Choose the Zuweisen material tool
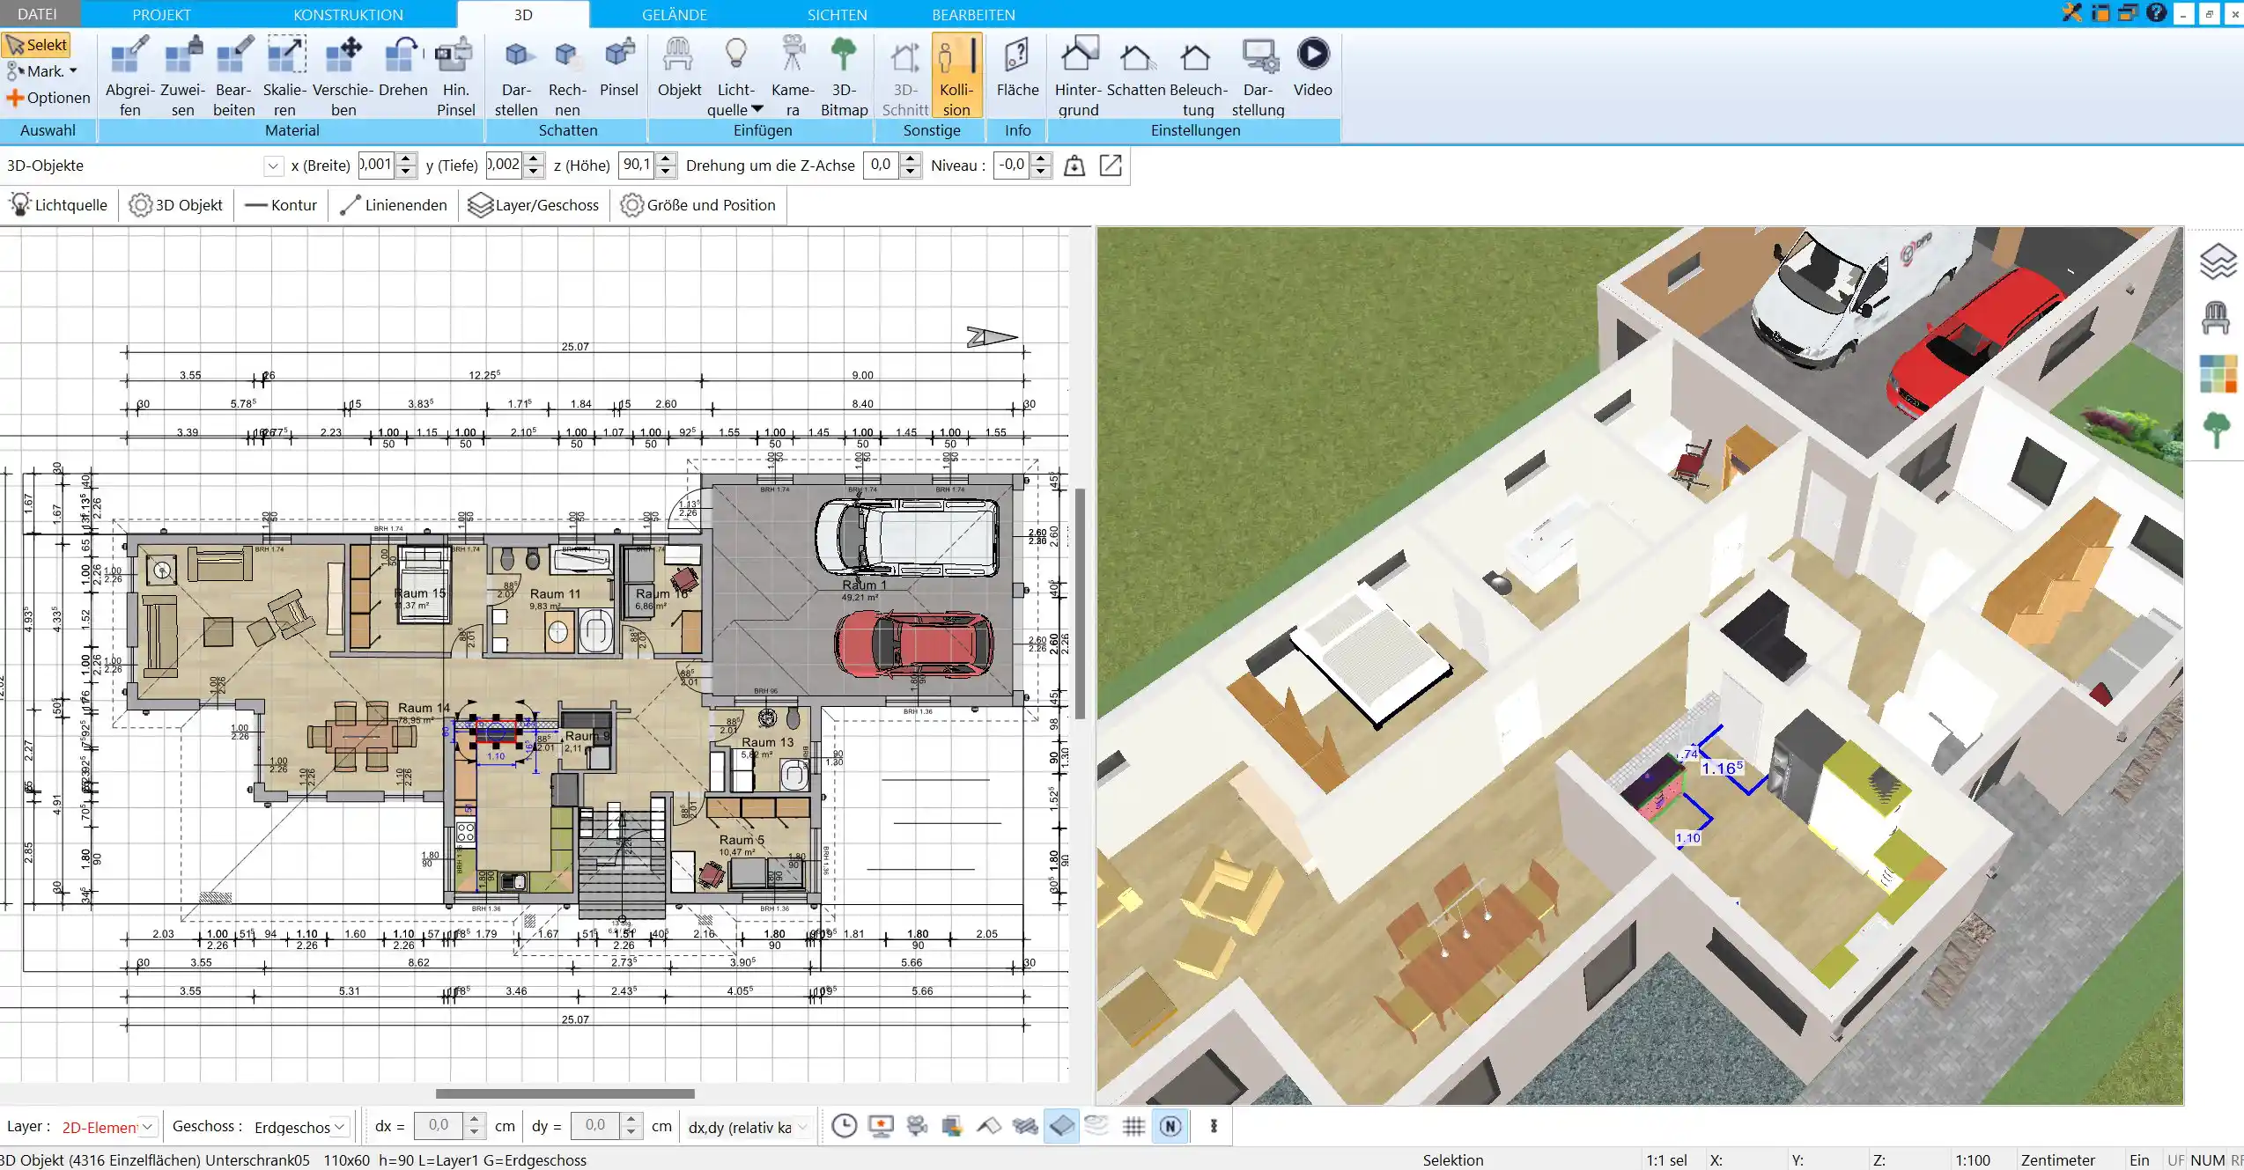Viewport: 2244px width, 1170px height. [183, 76]
